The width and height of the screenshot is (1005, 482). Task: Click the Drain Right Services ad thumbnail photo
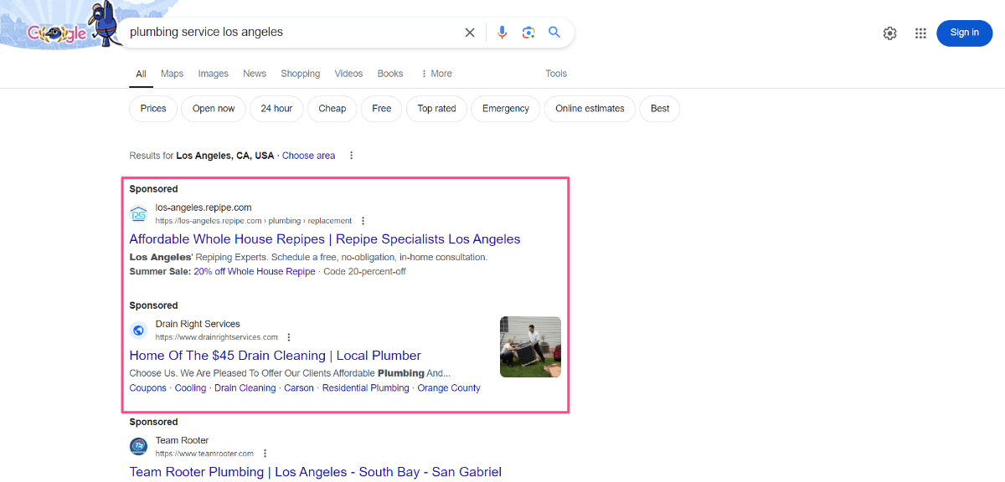click(x=530, y=346)
